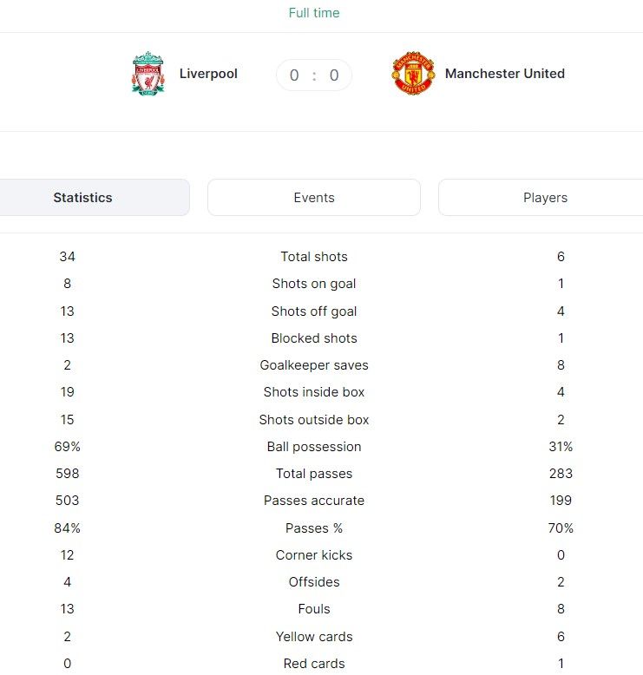This screenshot has width=643, height=675.
Task: Switch to the Players tab
Action: click(541, 198)
